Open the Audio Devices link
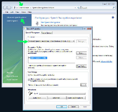The height and width of the screenshot is (112, 118). pyautogui.click(x=12, y=80)
